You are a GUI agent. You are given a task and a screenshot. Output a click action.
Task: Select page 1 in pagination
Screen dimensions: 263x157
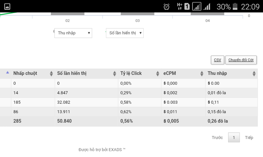[x=234, y=138]
